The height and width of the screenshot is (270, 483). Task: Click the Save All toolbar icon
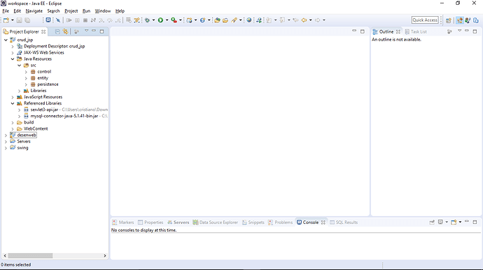click(x=27, y=20)
